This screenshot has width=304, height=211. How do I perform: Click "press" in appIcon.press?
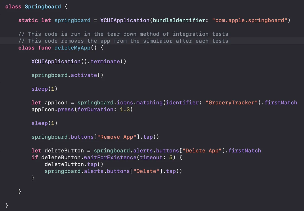pos(66,109)
